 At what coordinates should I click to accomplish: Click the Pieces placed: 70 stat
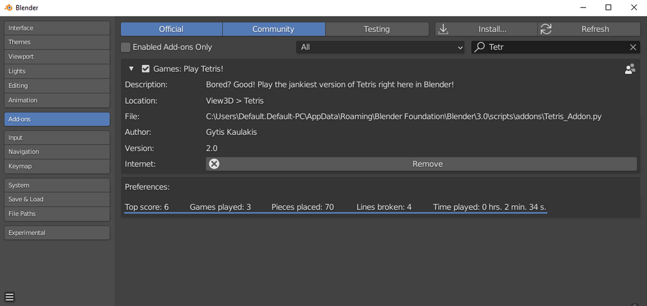[303, 207]
